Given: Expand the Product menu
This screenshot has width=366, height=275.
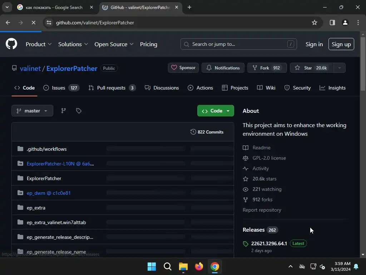Looking at the screenshot, I should pos(39,44).
